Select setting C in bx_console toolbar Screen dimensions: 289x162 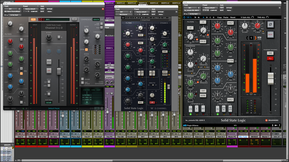210,17
